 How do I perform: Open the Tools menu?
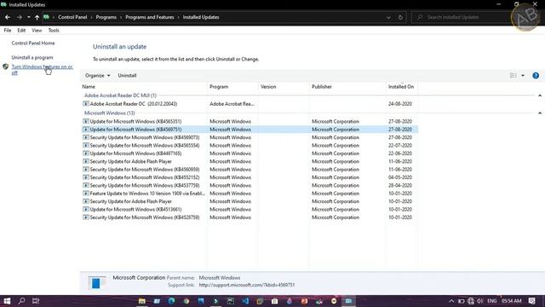tap(54, 31)
